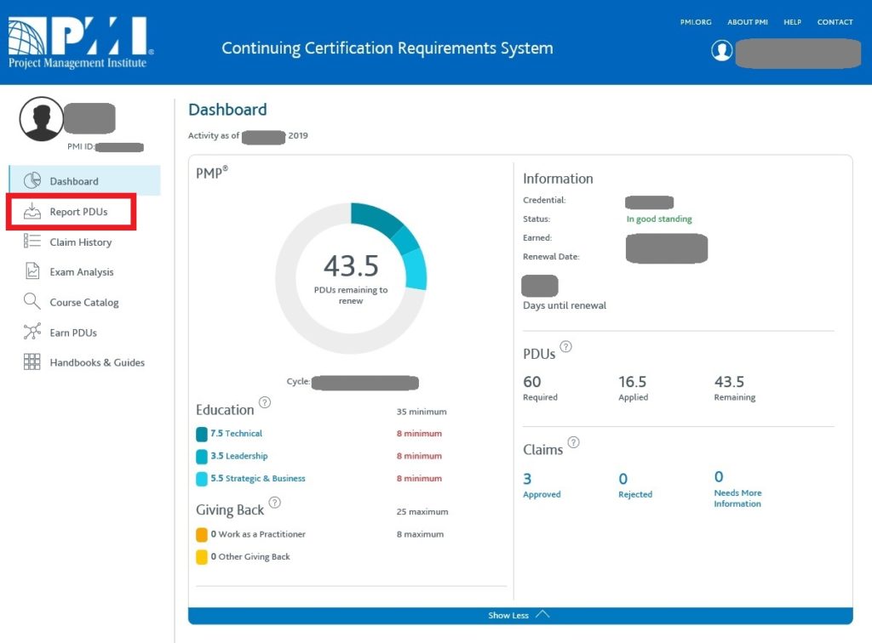
Task: View the 3 Approved claims
Action: point(542,485)
